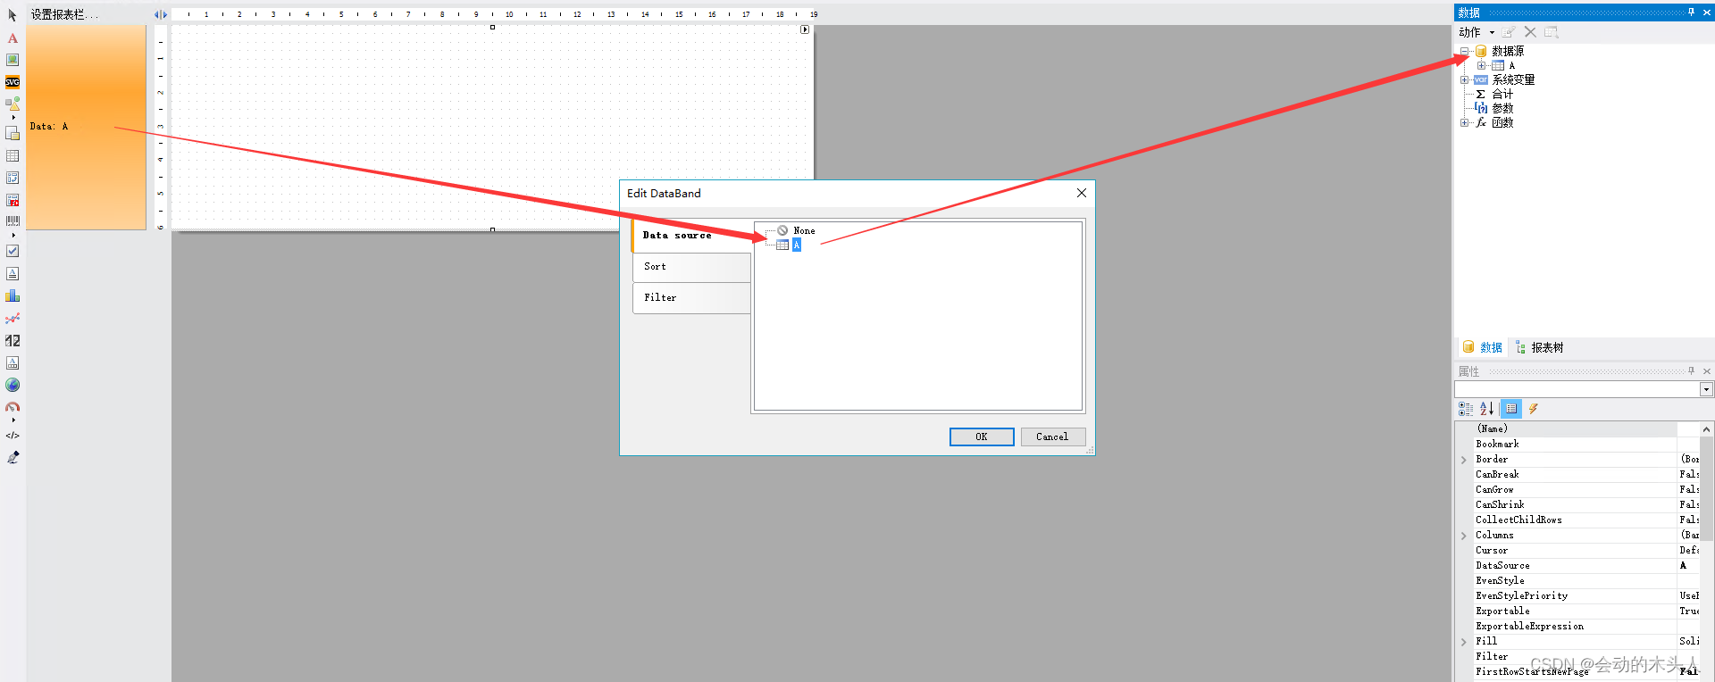The height and width of the screenshot is (682, 1715).
Task: Select the pointer arrow tool
Action: tap(13, 15)
